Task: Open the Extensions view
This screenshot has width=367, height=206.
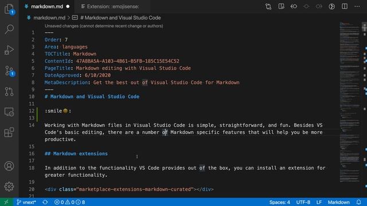Action: click(x=9, y=132)
